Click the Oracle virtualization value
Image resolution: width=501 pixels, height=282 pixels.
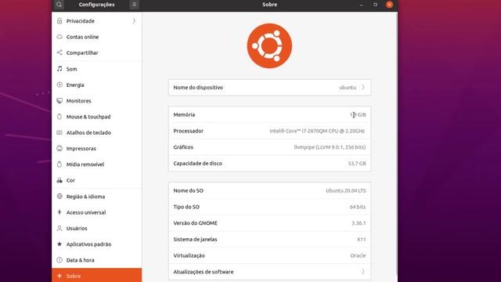[x=358, y=255]
